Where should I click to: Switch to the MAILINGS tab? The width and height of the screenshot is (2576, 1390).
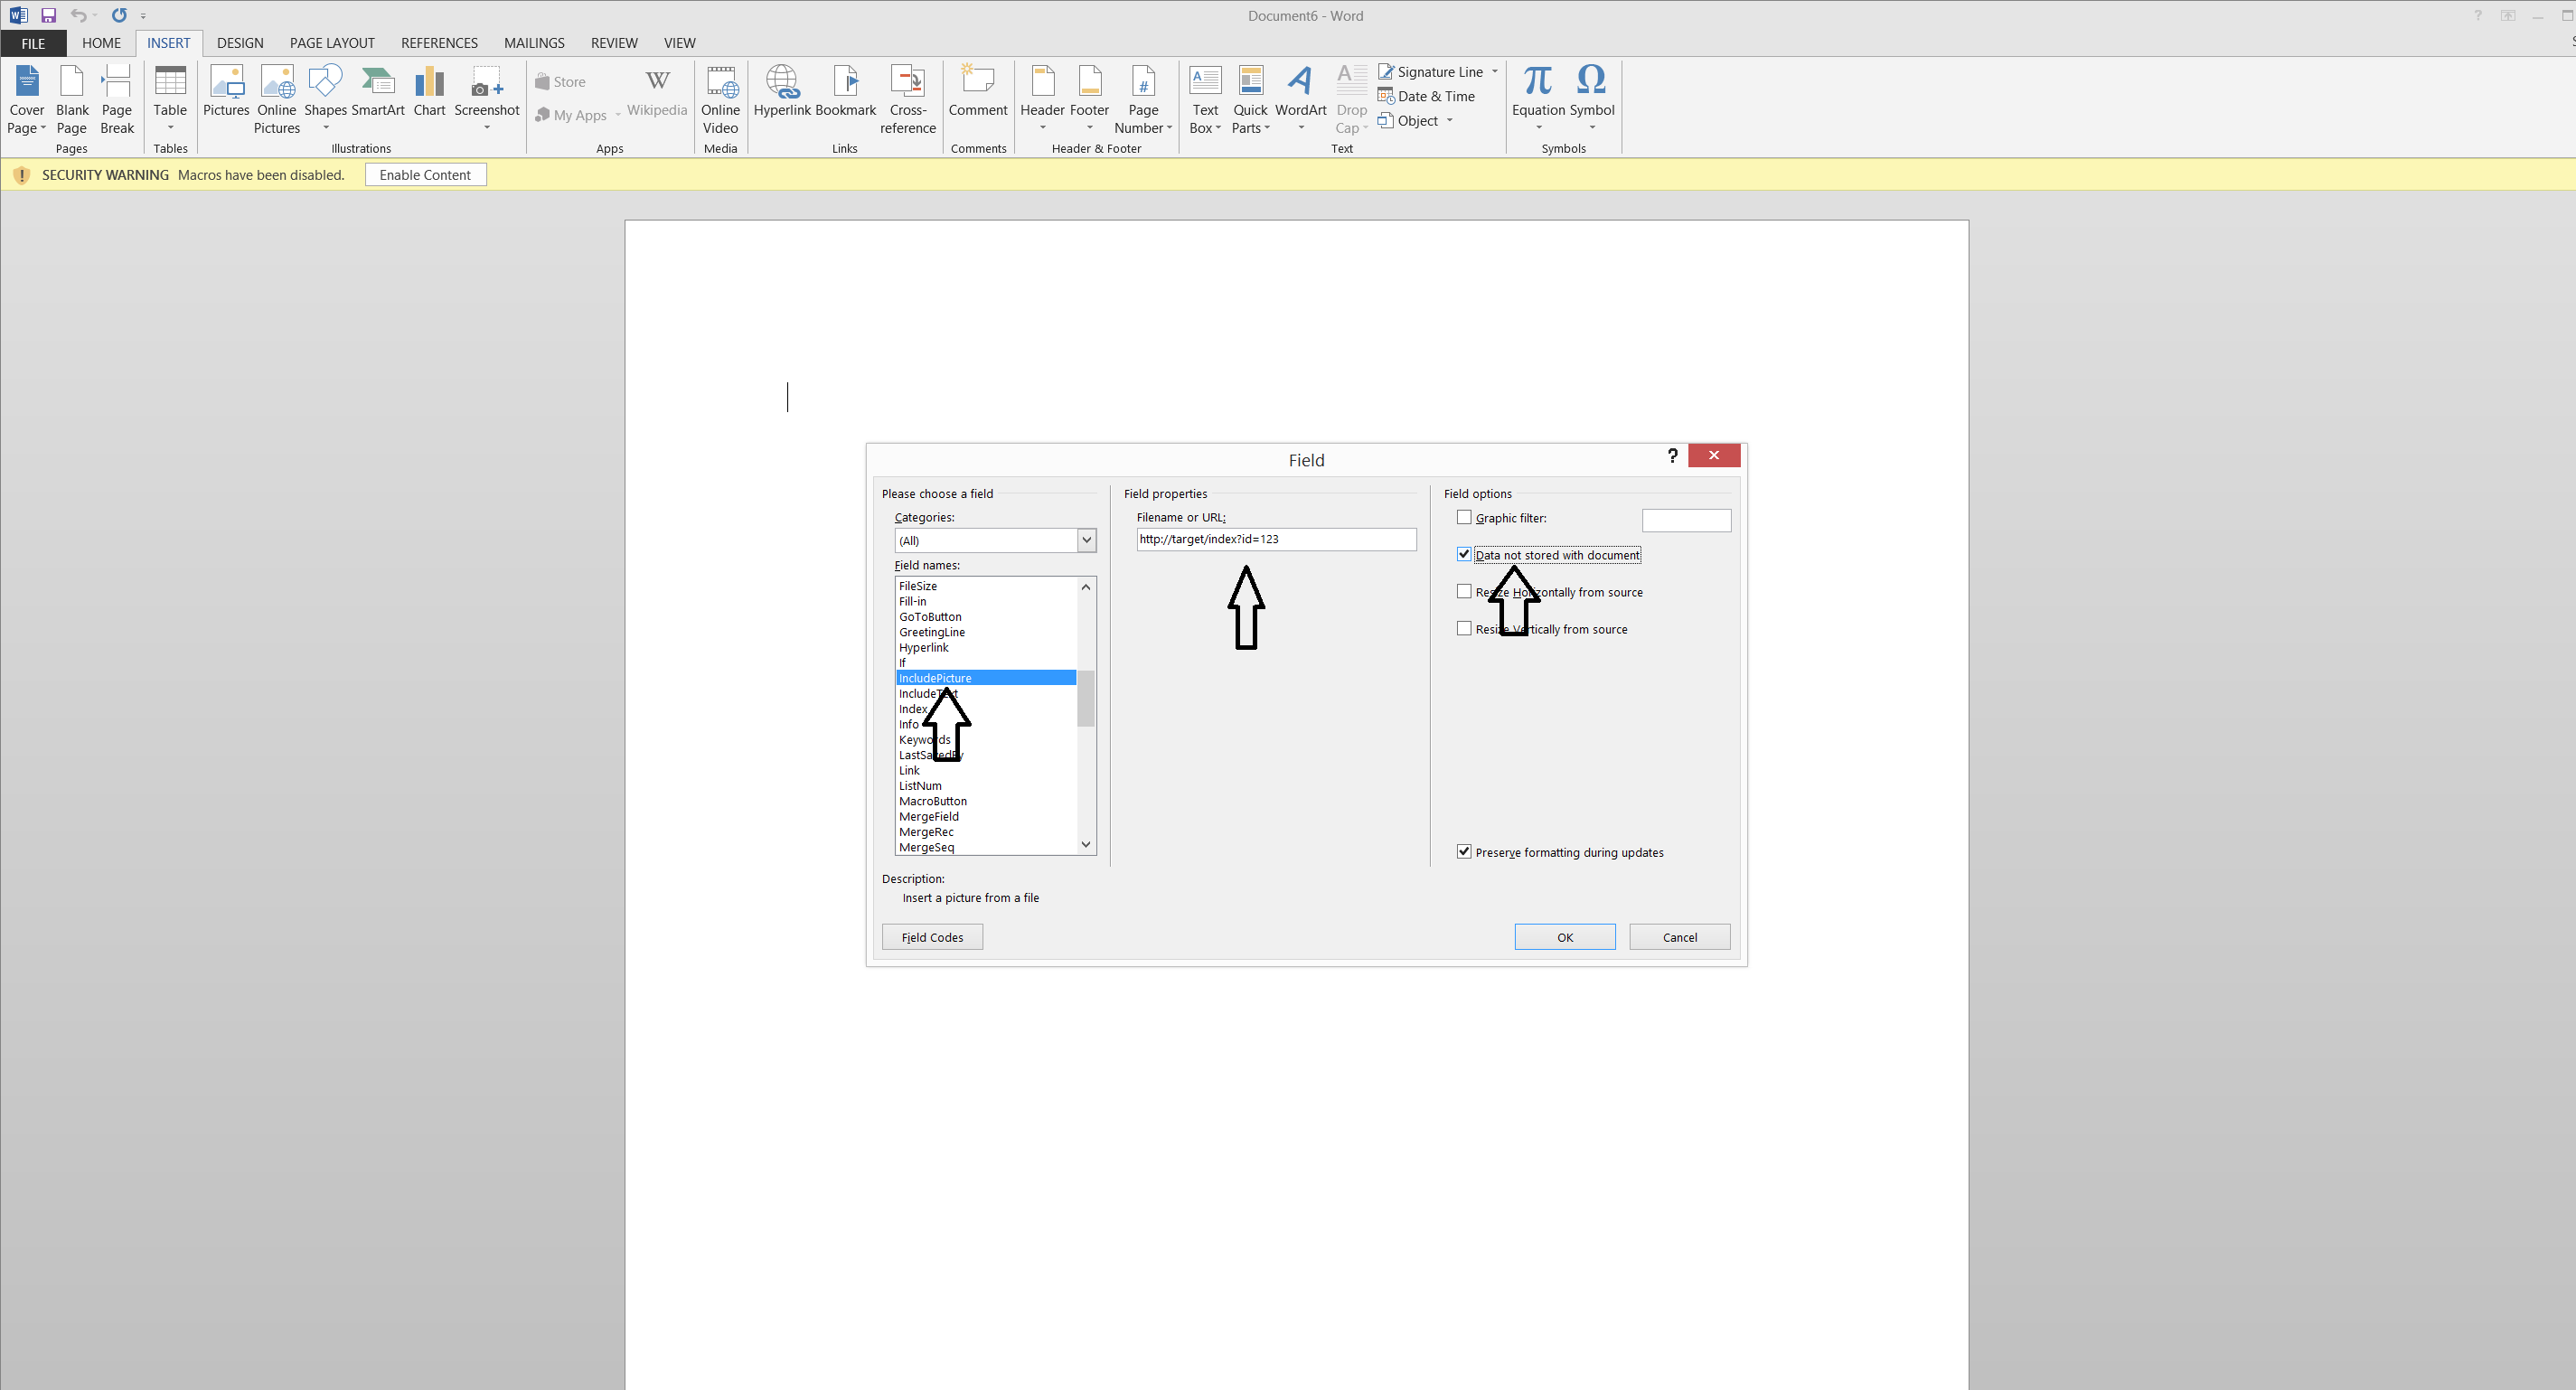click(534, 43)
